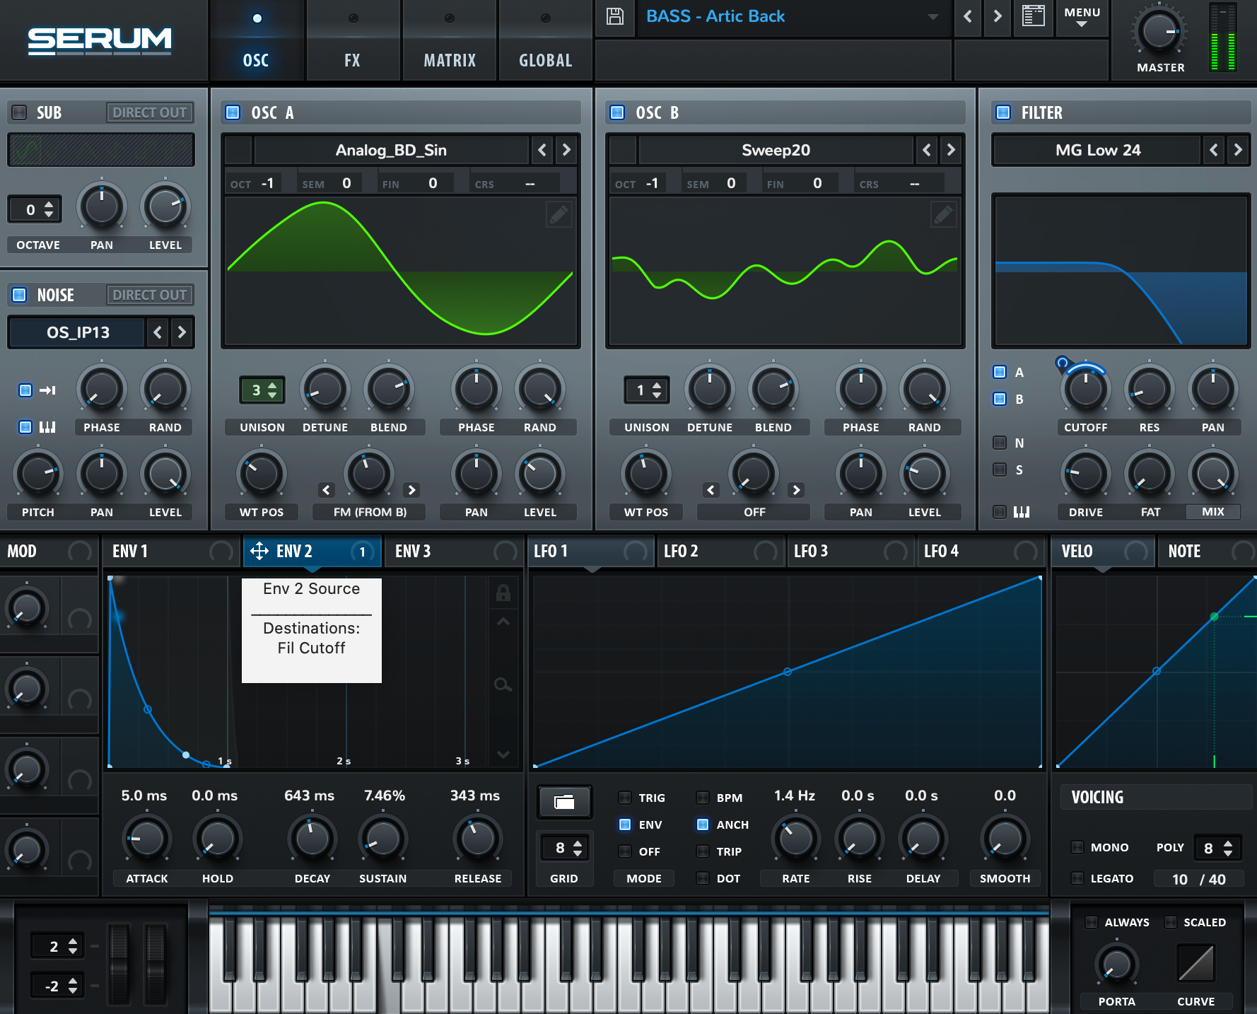Image resolution: width=1257 pixels, height=1014 pixels.
Task: Go to next preset arrow
Action: tap(998, 16)
